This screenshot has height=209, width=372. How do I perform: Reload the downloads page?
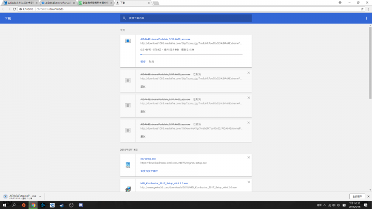point(14,9)
